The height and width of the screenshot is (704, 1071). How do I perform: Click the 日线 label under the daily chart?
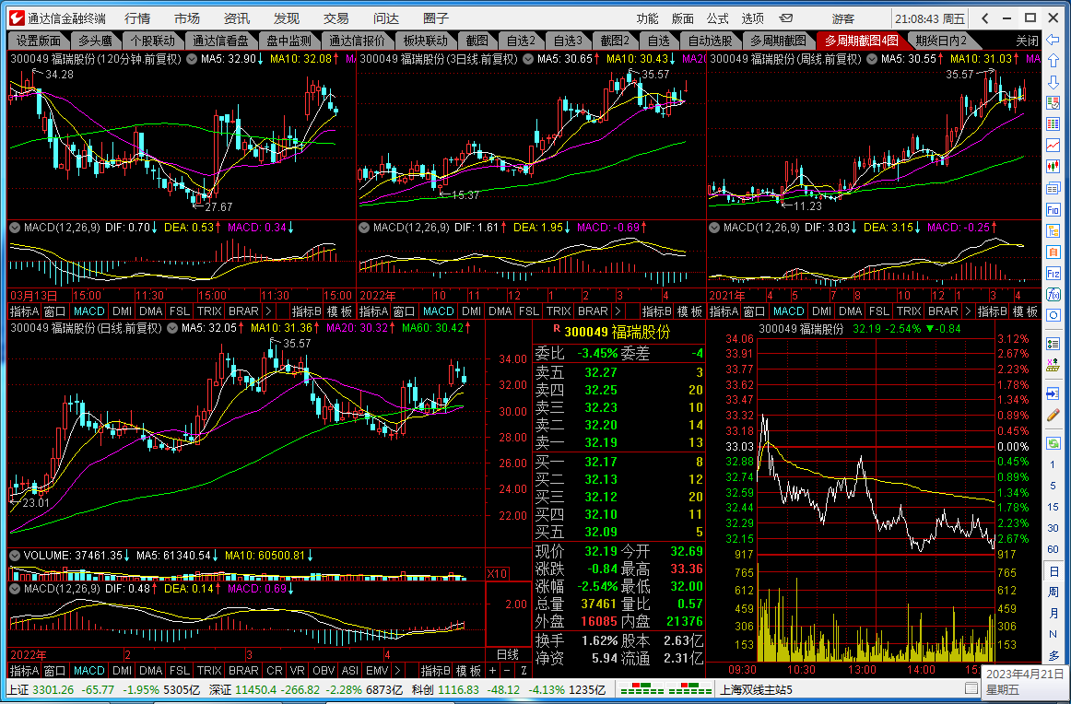(x=507, y=655)
